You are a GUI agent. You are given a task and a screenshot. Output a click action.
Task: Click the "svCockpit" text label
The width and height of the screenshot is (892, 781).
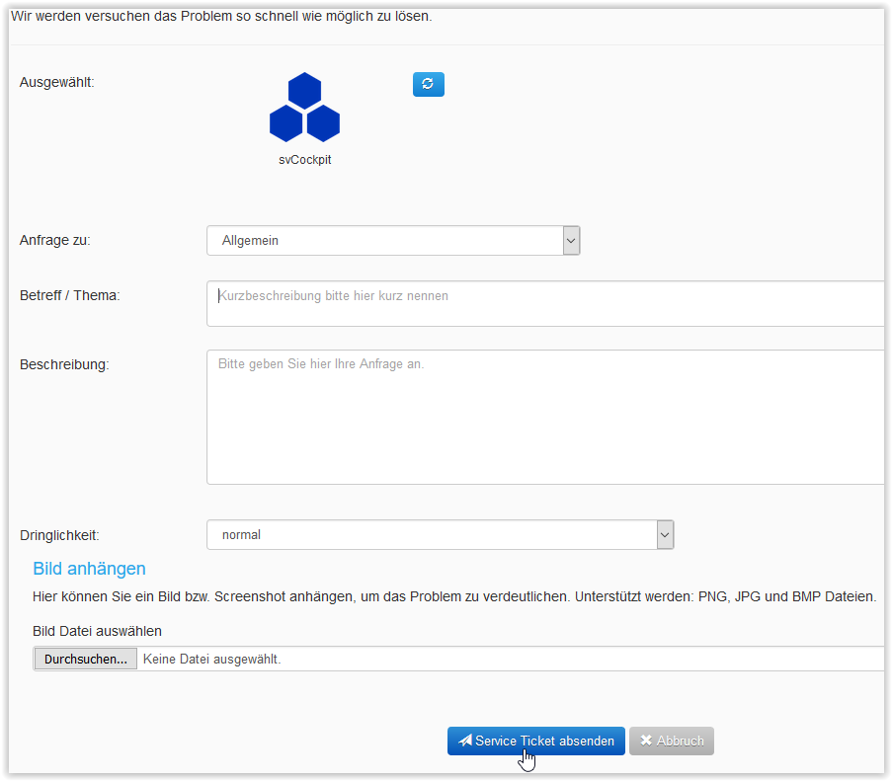(x=304, y=159)
